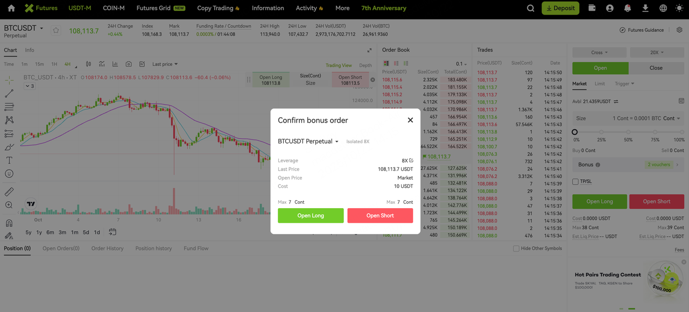Select the 15m timeframe
This screenshot has width=689, height=312.
39,64
